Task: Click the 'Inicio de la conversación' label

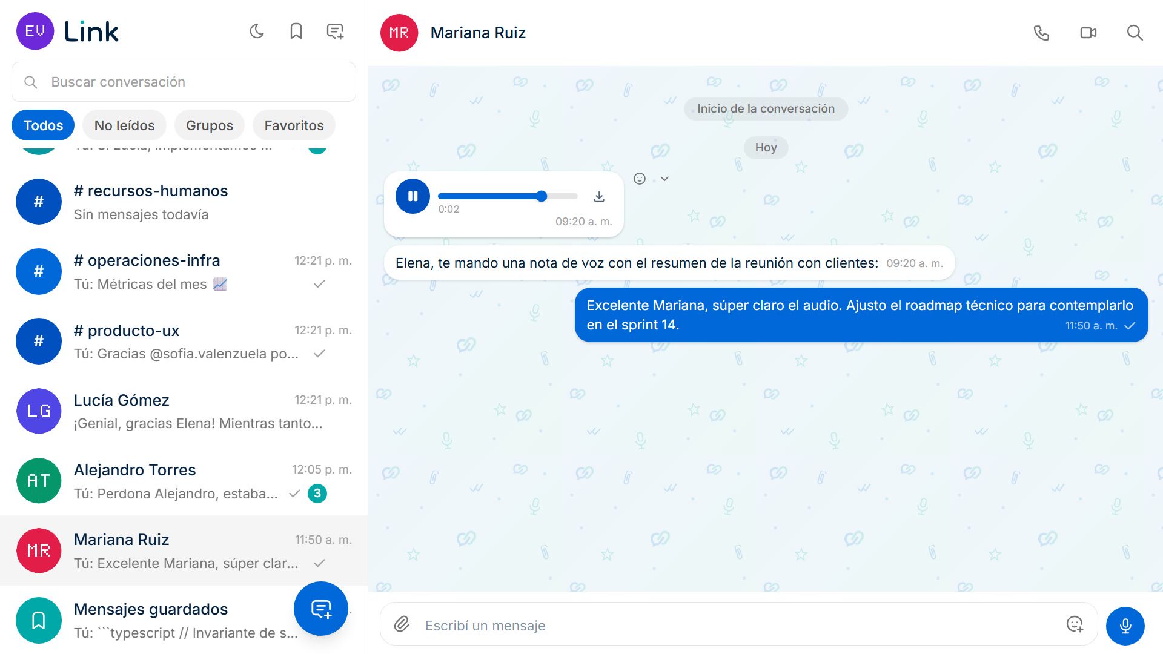Action: coord(766,108)
